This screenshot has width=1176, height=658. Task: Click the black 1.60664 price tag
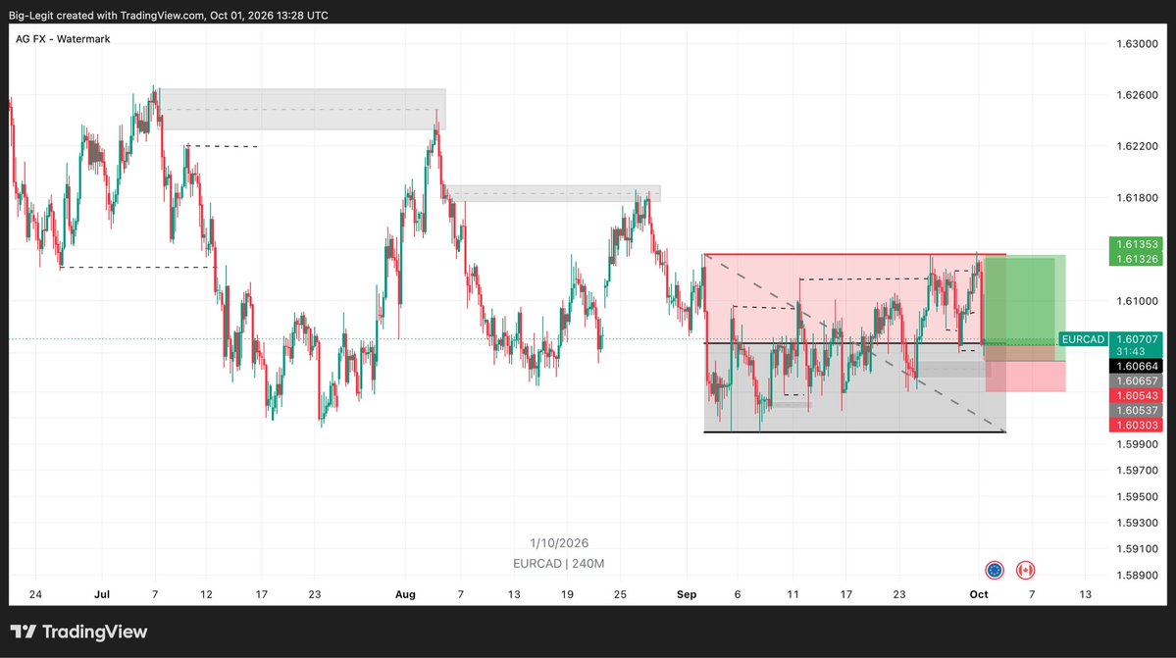point(1136,367)
